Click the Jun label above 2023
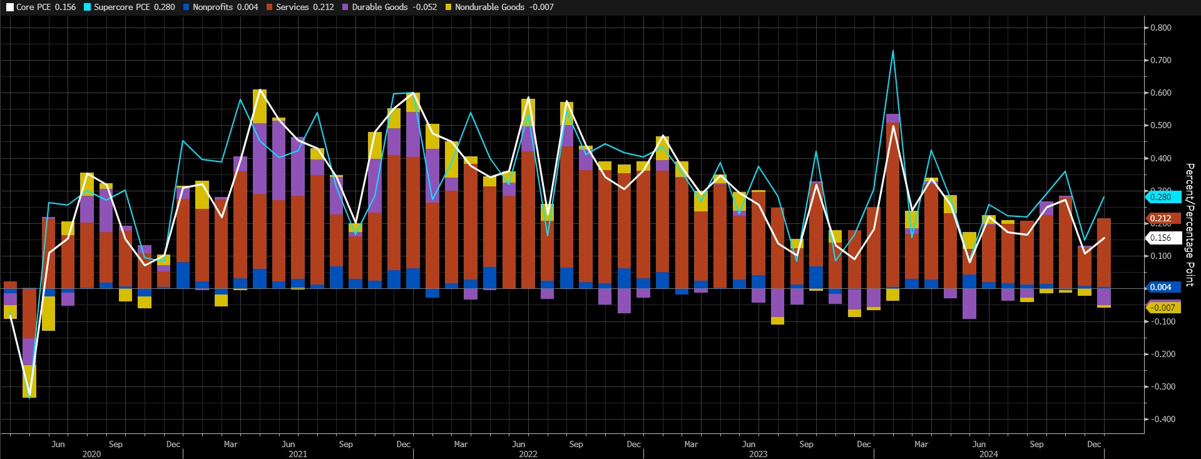Image resolution: width=1201 pixels, height=459 pixels. click(x=749, y=444)
